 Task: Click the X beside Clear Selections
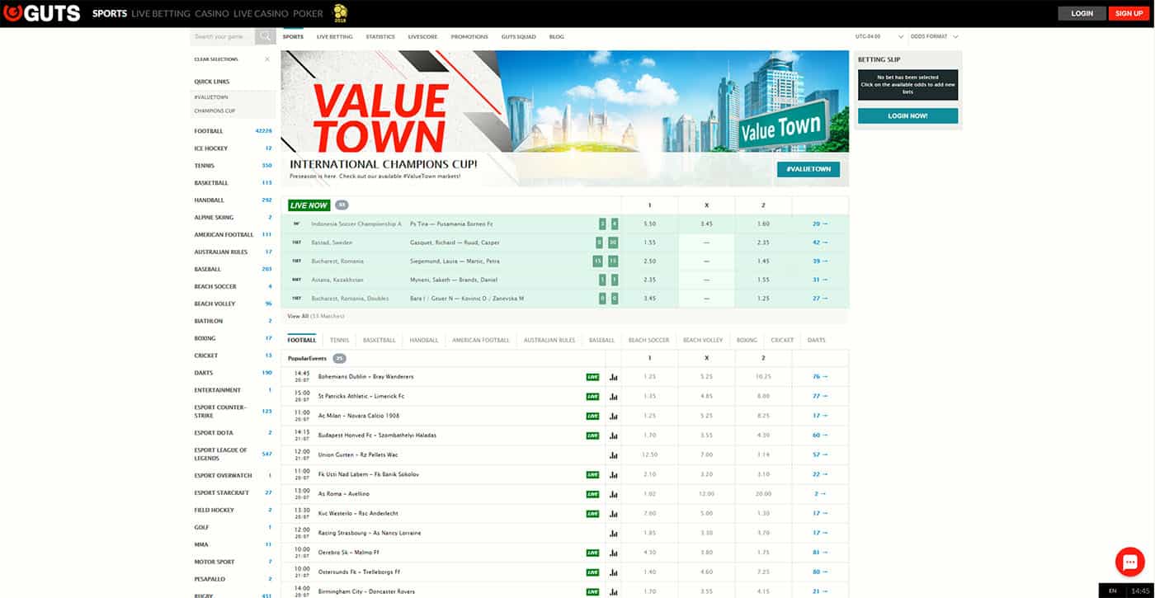266,59
